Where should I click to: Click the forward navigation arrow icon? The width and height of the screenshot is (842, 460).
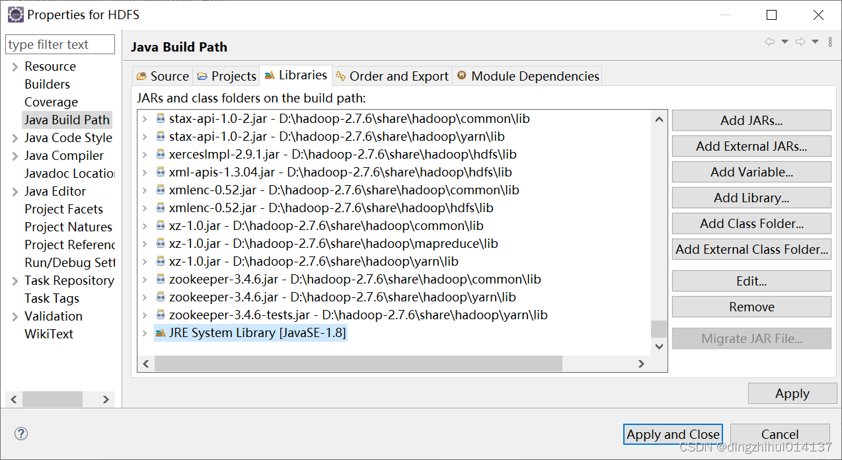(x=800, y=42)
